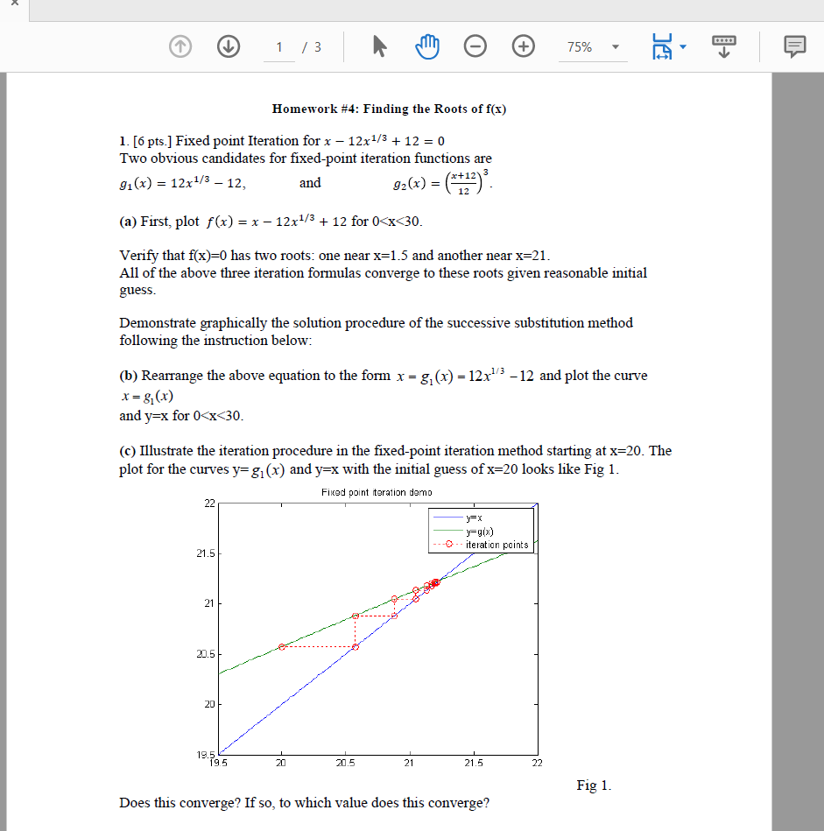Viewport: 824px width, 831px height.
Task: Open the commenting tool speech bubble
Action: point(794,47)
